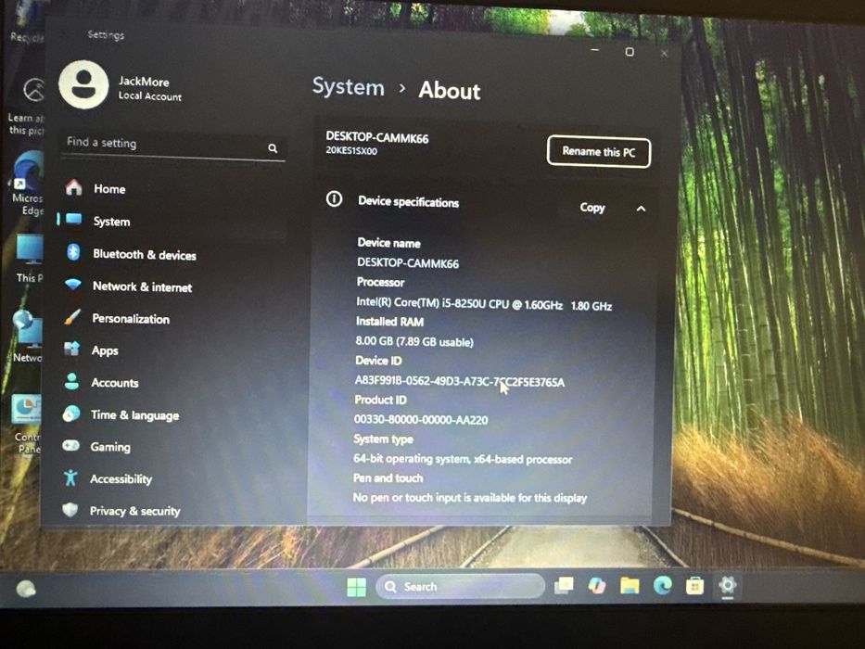Viewport: 865px width, 649px height.
Task: Click the System monitor icon in sidebar
Action: coord(73,220)
